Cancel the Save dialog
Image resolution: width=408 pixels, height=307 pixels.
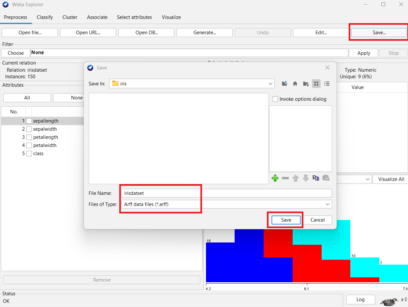coord(317,220)
